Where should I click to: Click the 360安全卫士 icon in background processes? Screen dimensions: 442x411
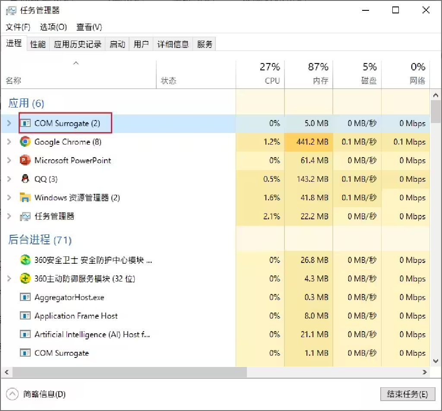(x=25, y=260)
